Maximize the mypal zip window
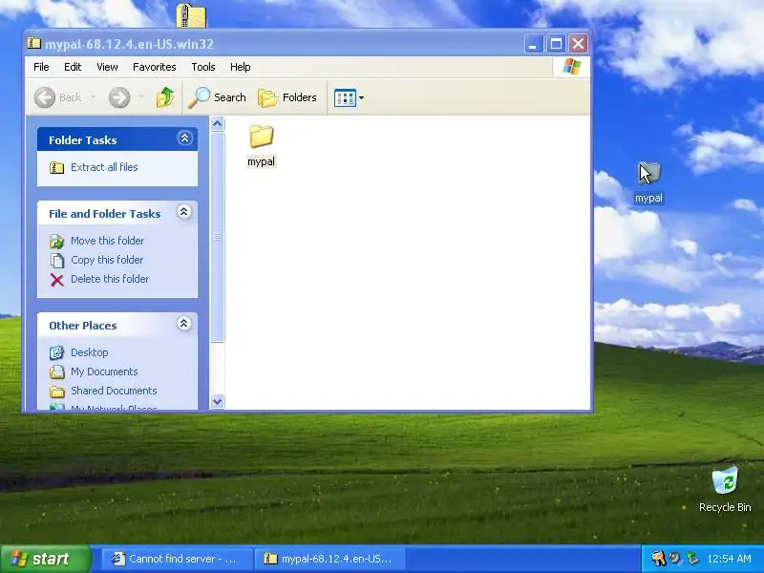The width and height of the screenshot is (764, 573). 556,44
